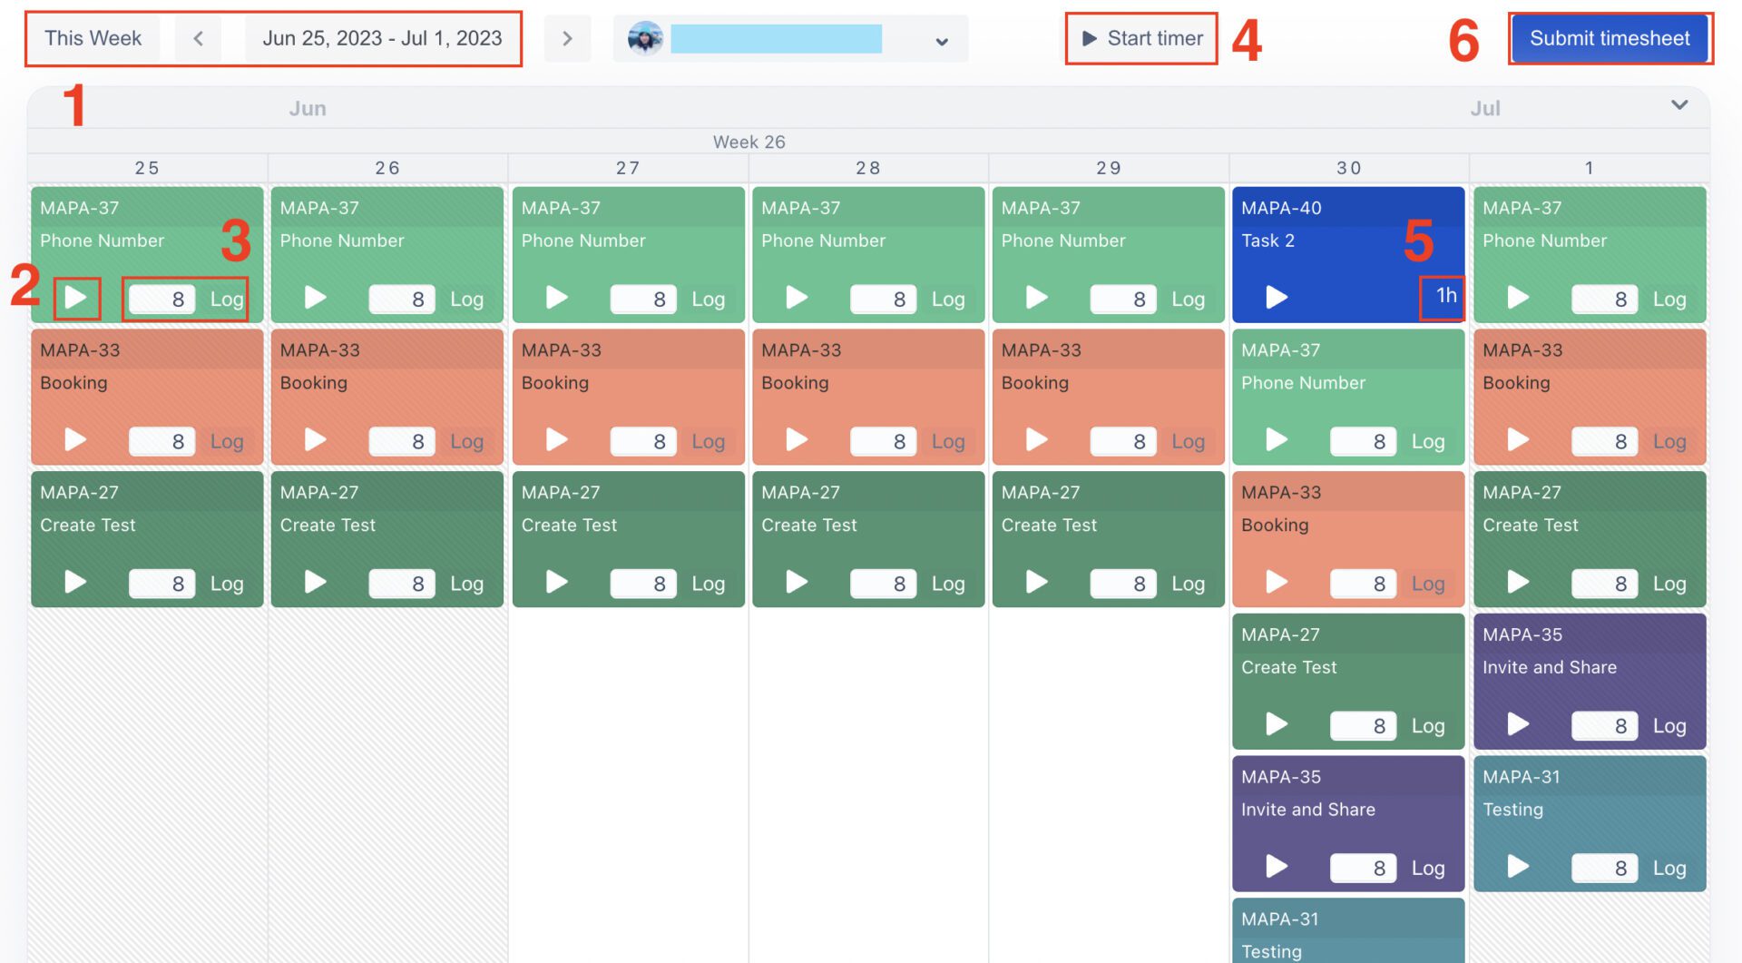Start timer on MAPA-27 Create Test, day 30

point(1277,724)
